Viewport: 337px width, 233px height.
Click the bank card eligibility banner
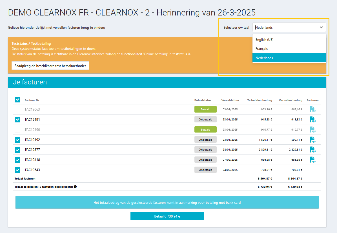[167, 202]
